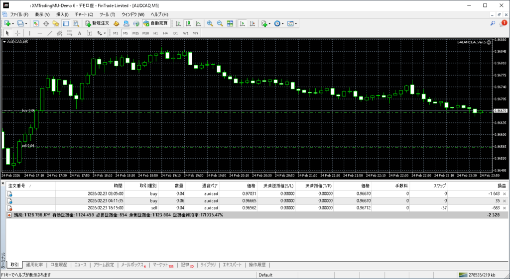Toggle chart auto scroll icon
Screen dimensions: 510x279
(242, 23)
